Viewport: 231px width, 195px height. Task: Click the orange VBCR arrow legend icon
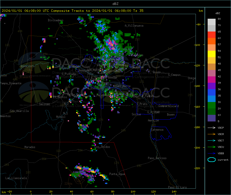click(x=211, y=134)
